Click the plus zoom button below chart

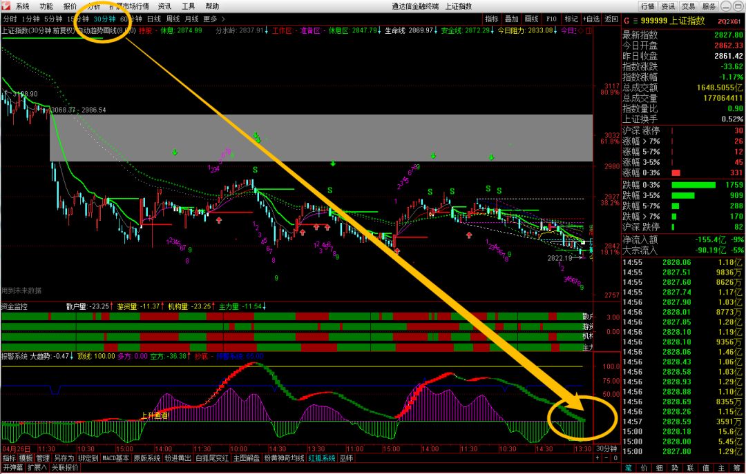[x=597, y=457]
